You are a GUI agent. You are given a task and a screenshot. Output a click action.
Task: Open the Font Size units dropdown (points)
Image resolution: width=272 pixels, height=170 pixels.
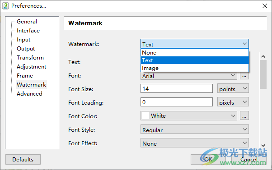[233, 88]
